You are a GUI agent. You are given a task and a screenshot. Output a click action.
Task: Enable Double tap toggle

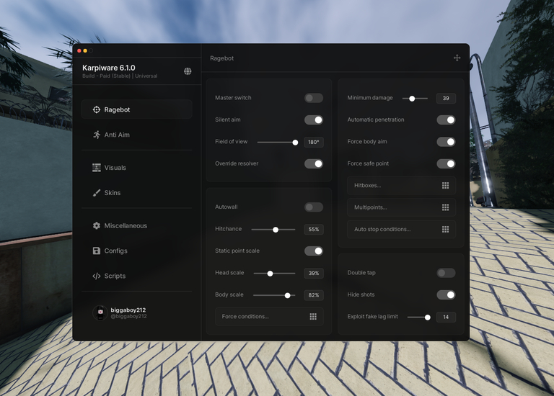(446, 273)
